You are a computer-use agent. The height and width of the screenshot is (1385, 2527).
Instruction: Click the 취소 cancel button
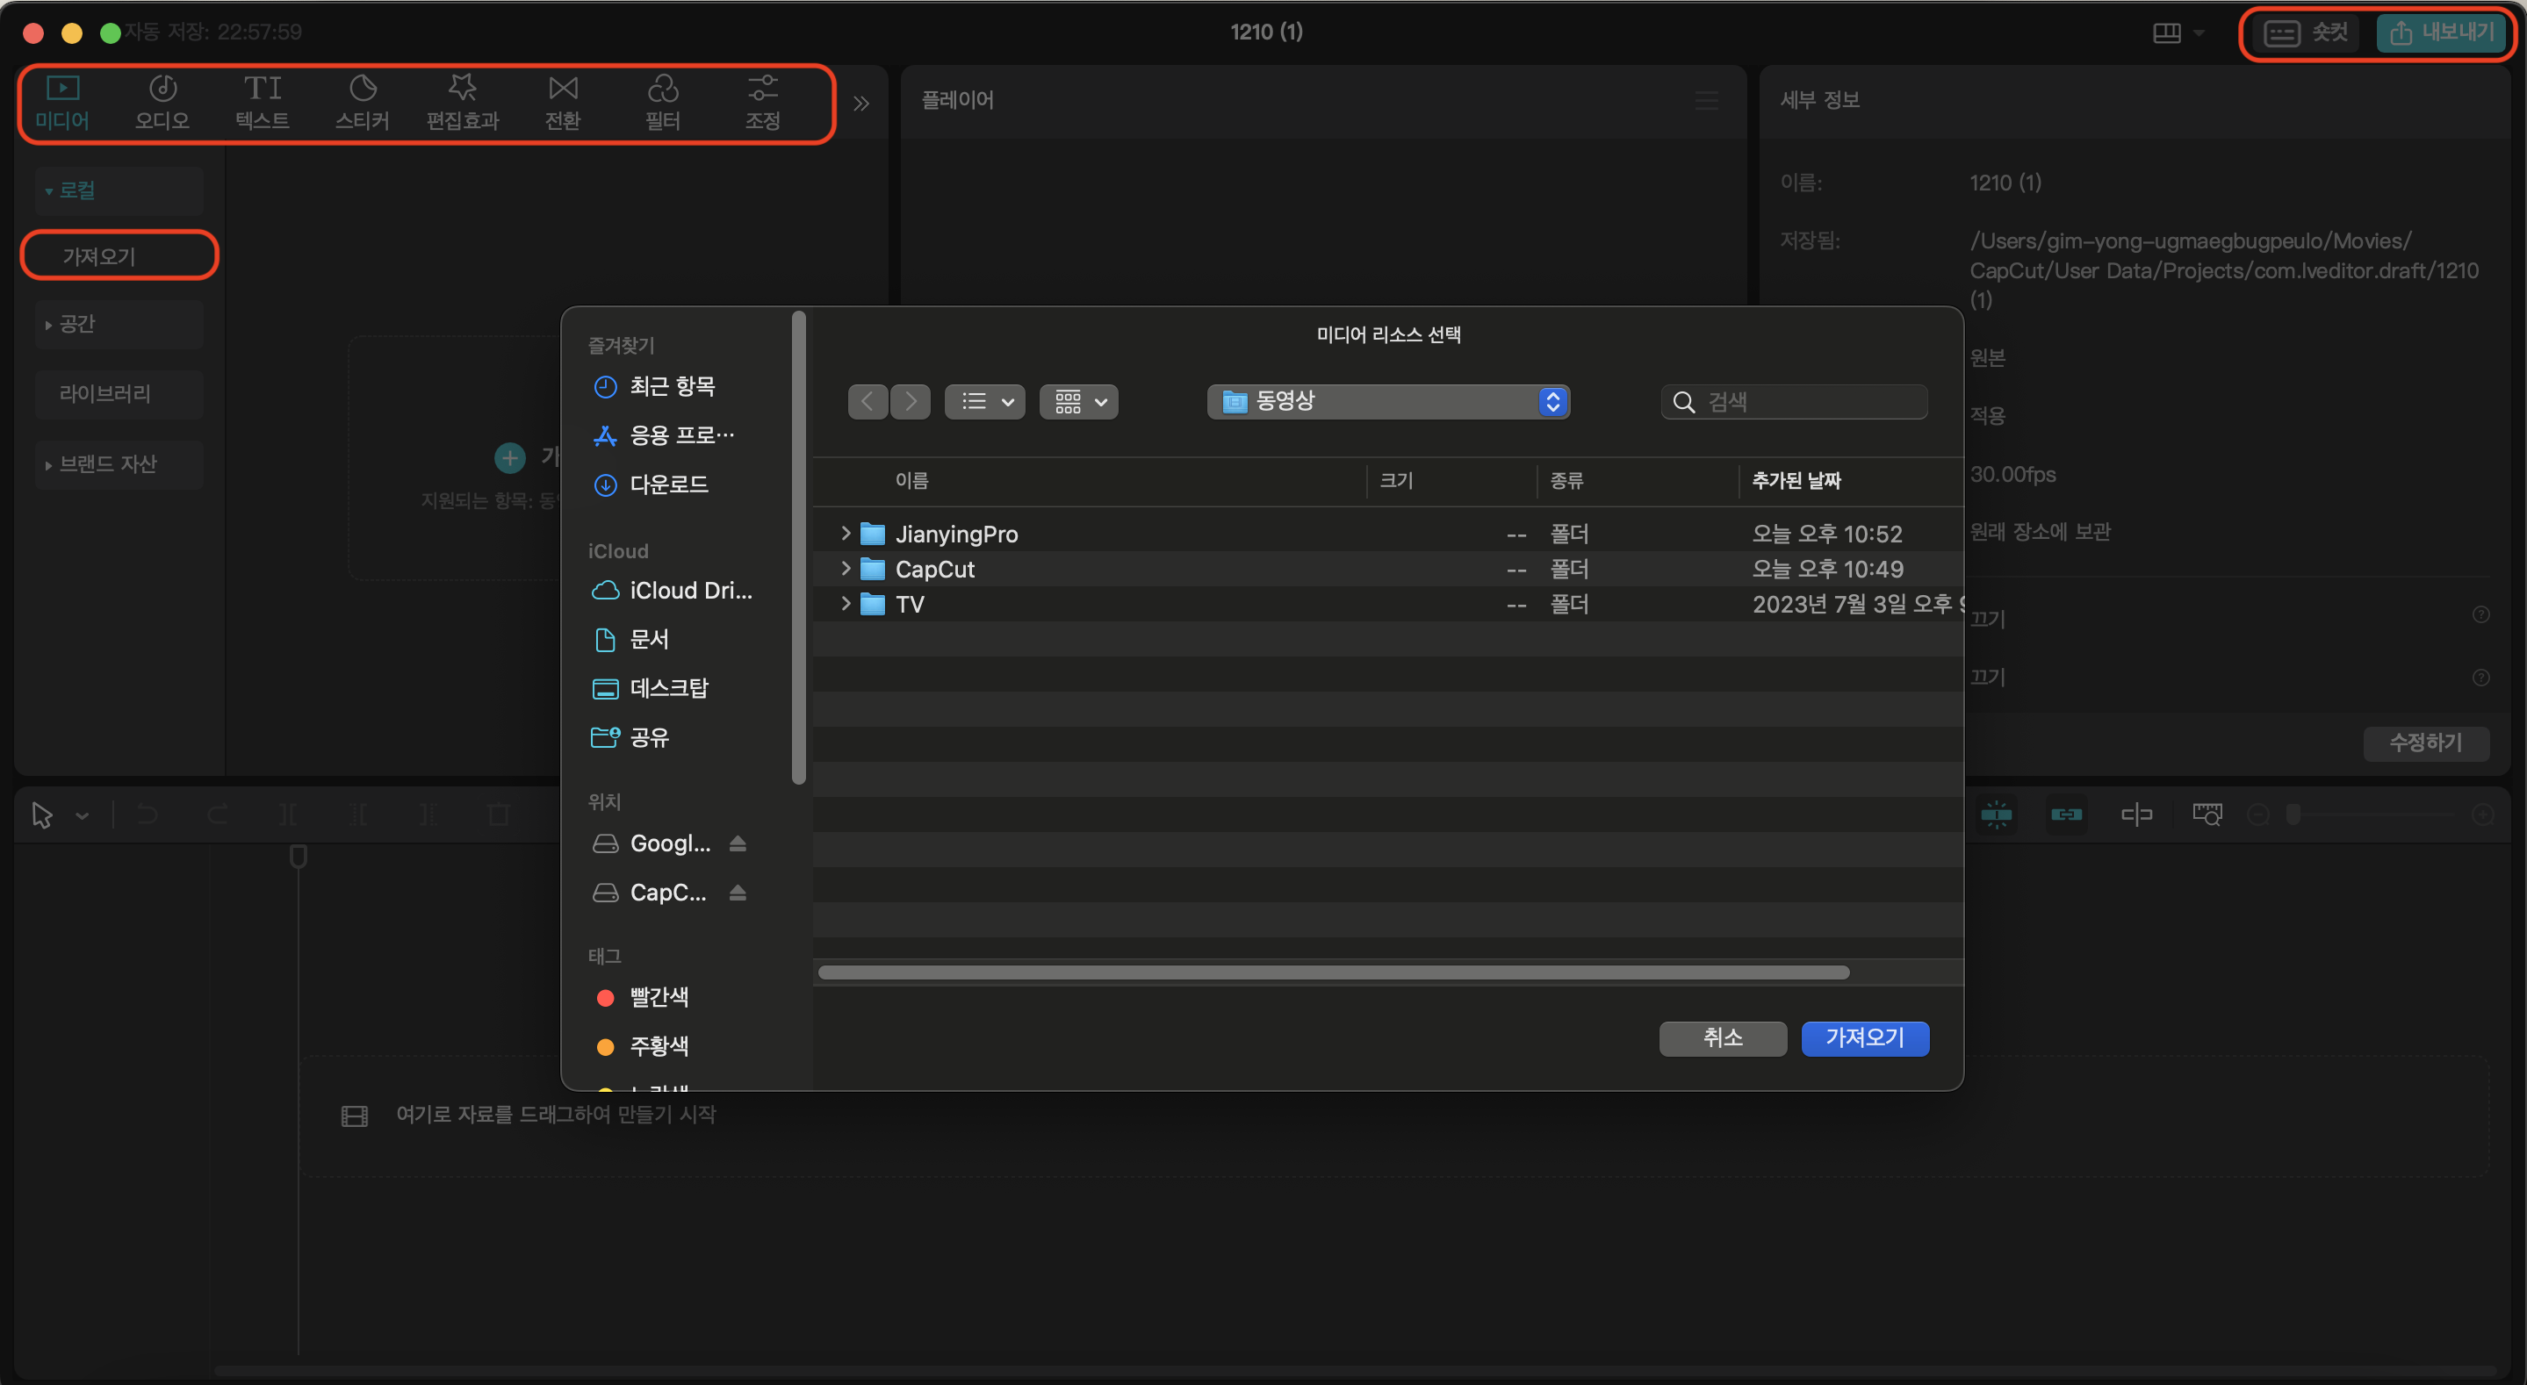[1722, 1037]
